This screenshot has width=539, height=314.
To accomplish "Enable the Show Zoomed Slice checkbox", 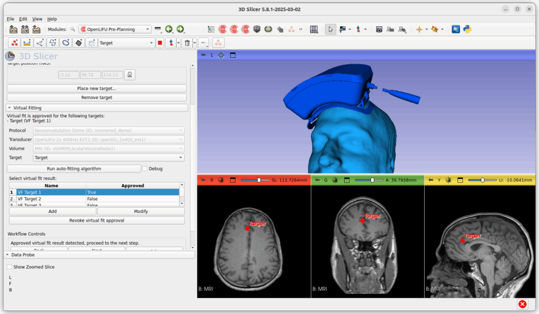I will (9, 267).
